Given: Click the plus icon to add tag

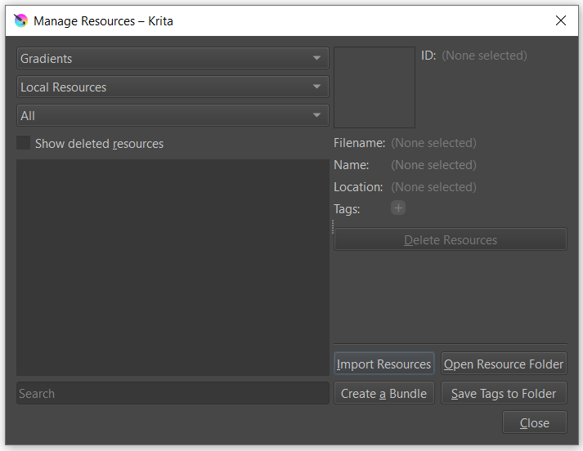Looking at the screenshot, I should click(398, 208).
